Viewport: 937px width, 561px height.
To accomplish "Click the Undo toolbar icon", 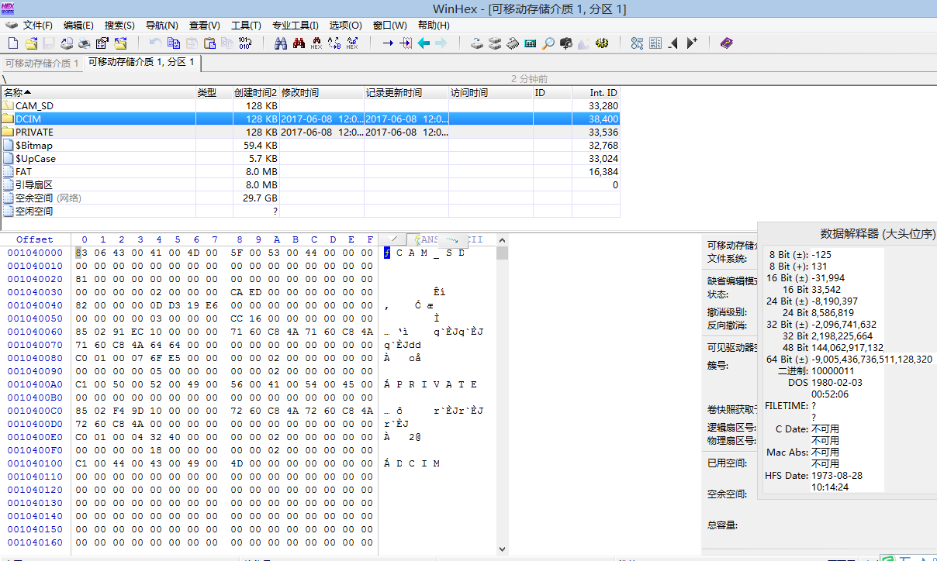I will click(156, 43).
